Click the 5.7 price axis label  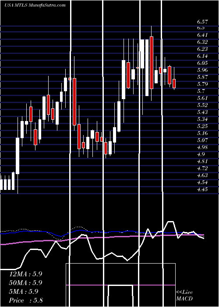(x=201, y=91)
